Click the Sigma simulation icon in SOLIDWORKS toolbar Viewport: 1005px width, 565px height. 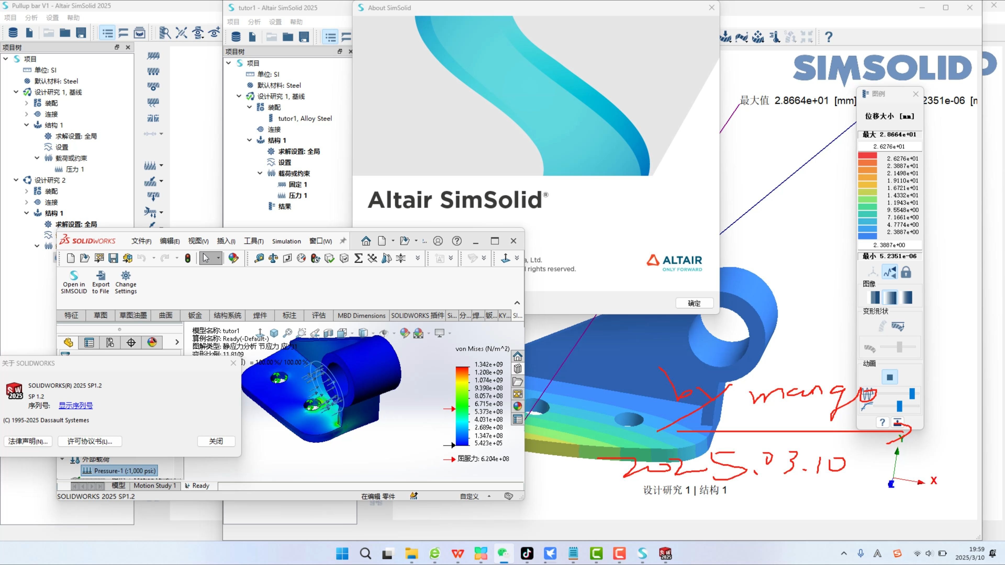pos(358,258)
